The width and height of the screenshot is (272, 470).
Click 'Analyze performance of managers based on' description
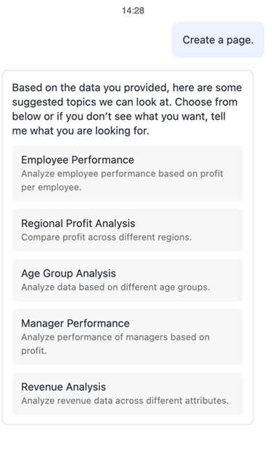point(115,337)
